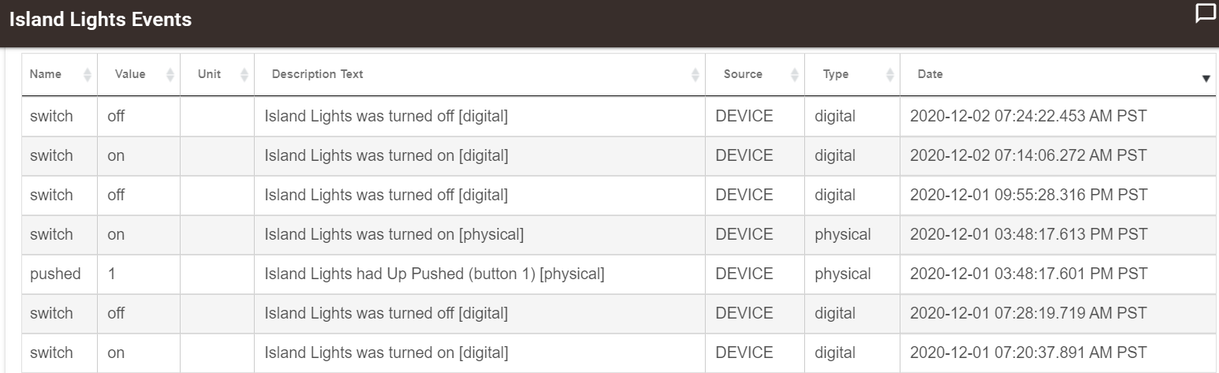The width and height of the screenshot is (1219, 373).
Task: Sort table by Unit column arrows
Action: click(x=244, y=74)
